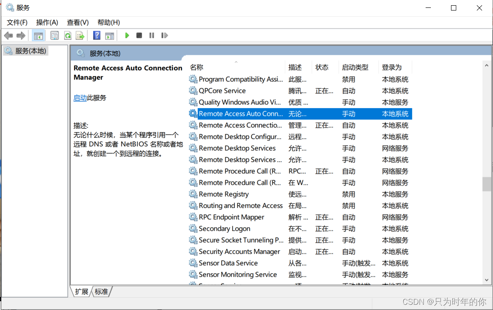Open the 帮助(H) menu
The width and height of the screenshot is (493, 310).
point(108,22)
